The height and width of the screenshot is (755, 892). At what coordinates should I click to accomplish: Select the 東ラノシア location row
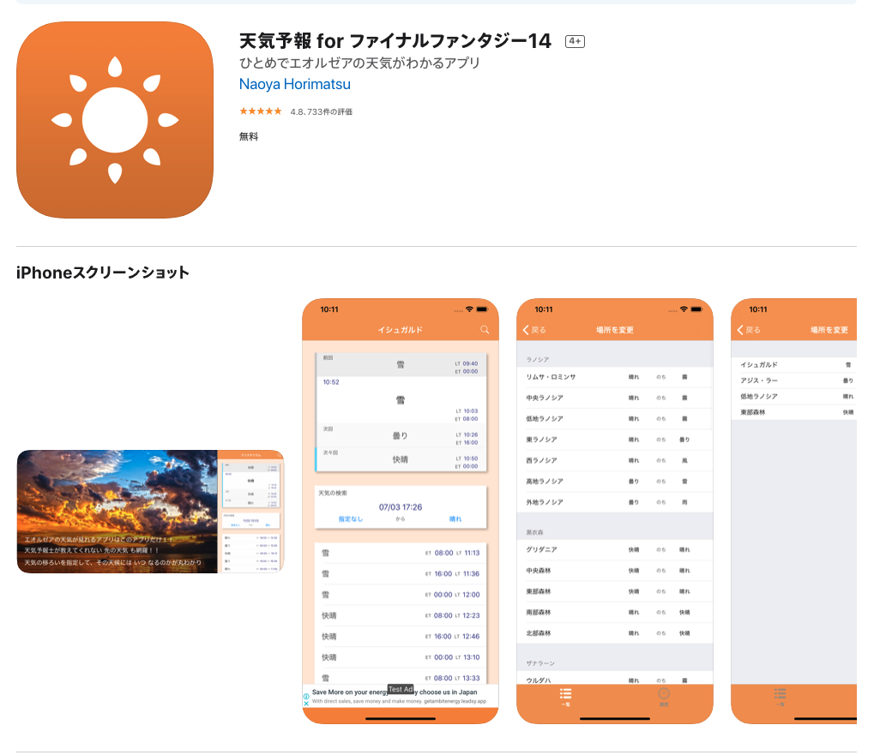coord(614,440)
